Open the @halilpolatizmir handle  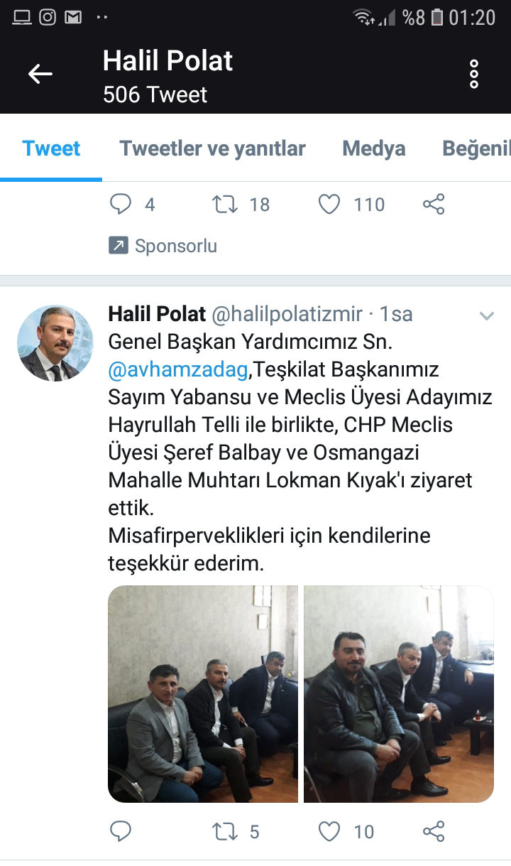pyautogui.click(x=287, y=313)
